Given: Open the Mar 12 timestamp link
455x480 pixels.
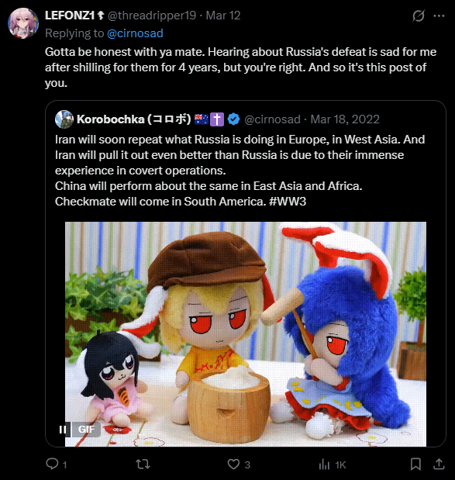Looking at the screenshot, I should click(x=223, y=16).
